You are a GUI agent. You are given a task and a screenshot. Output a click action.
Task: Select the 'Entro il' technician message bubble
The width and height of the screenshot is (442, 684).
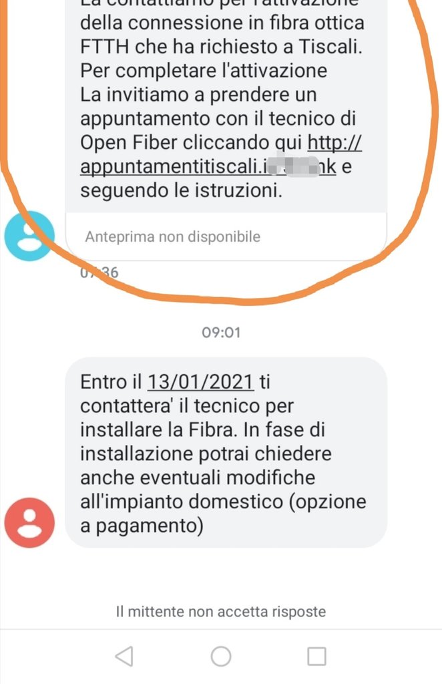coord(226,453)
